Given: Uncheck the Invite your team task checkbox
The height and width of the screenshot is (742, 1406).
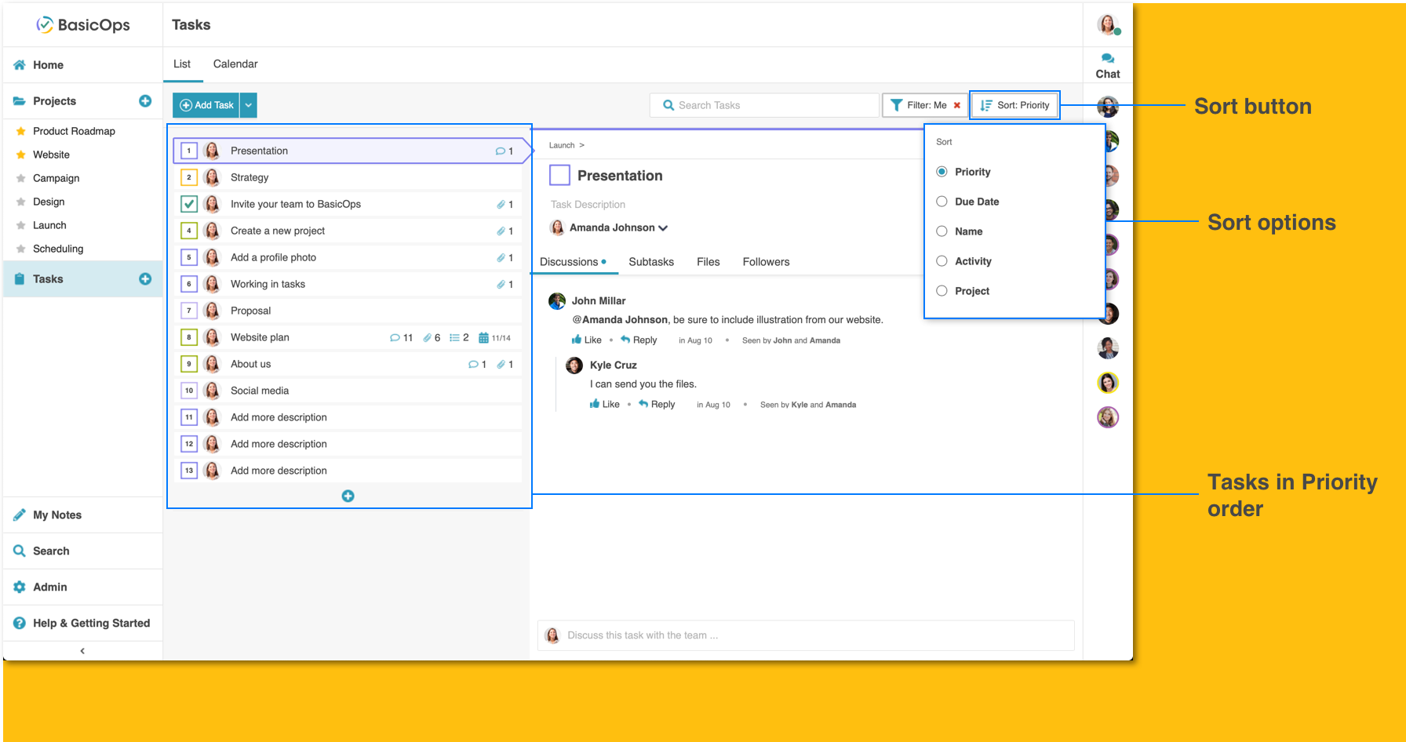Looking at the screenshot, I should tap(189, 204).
